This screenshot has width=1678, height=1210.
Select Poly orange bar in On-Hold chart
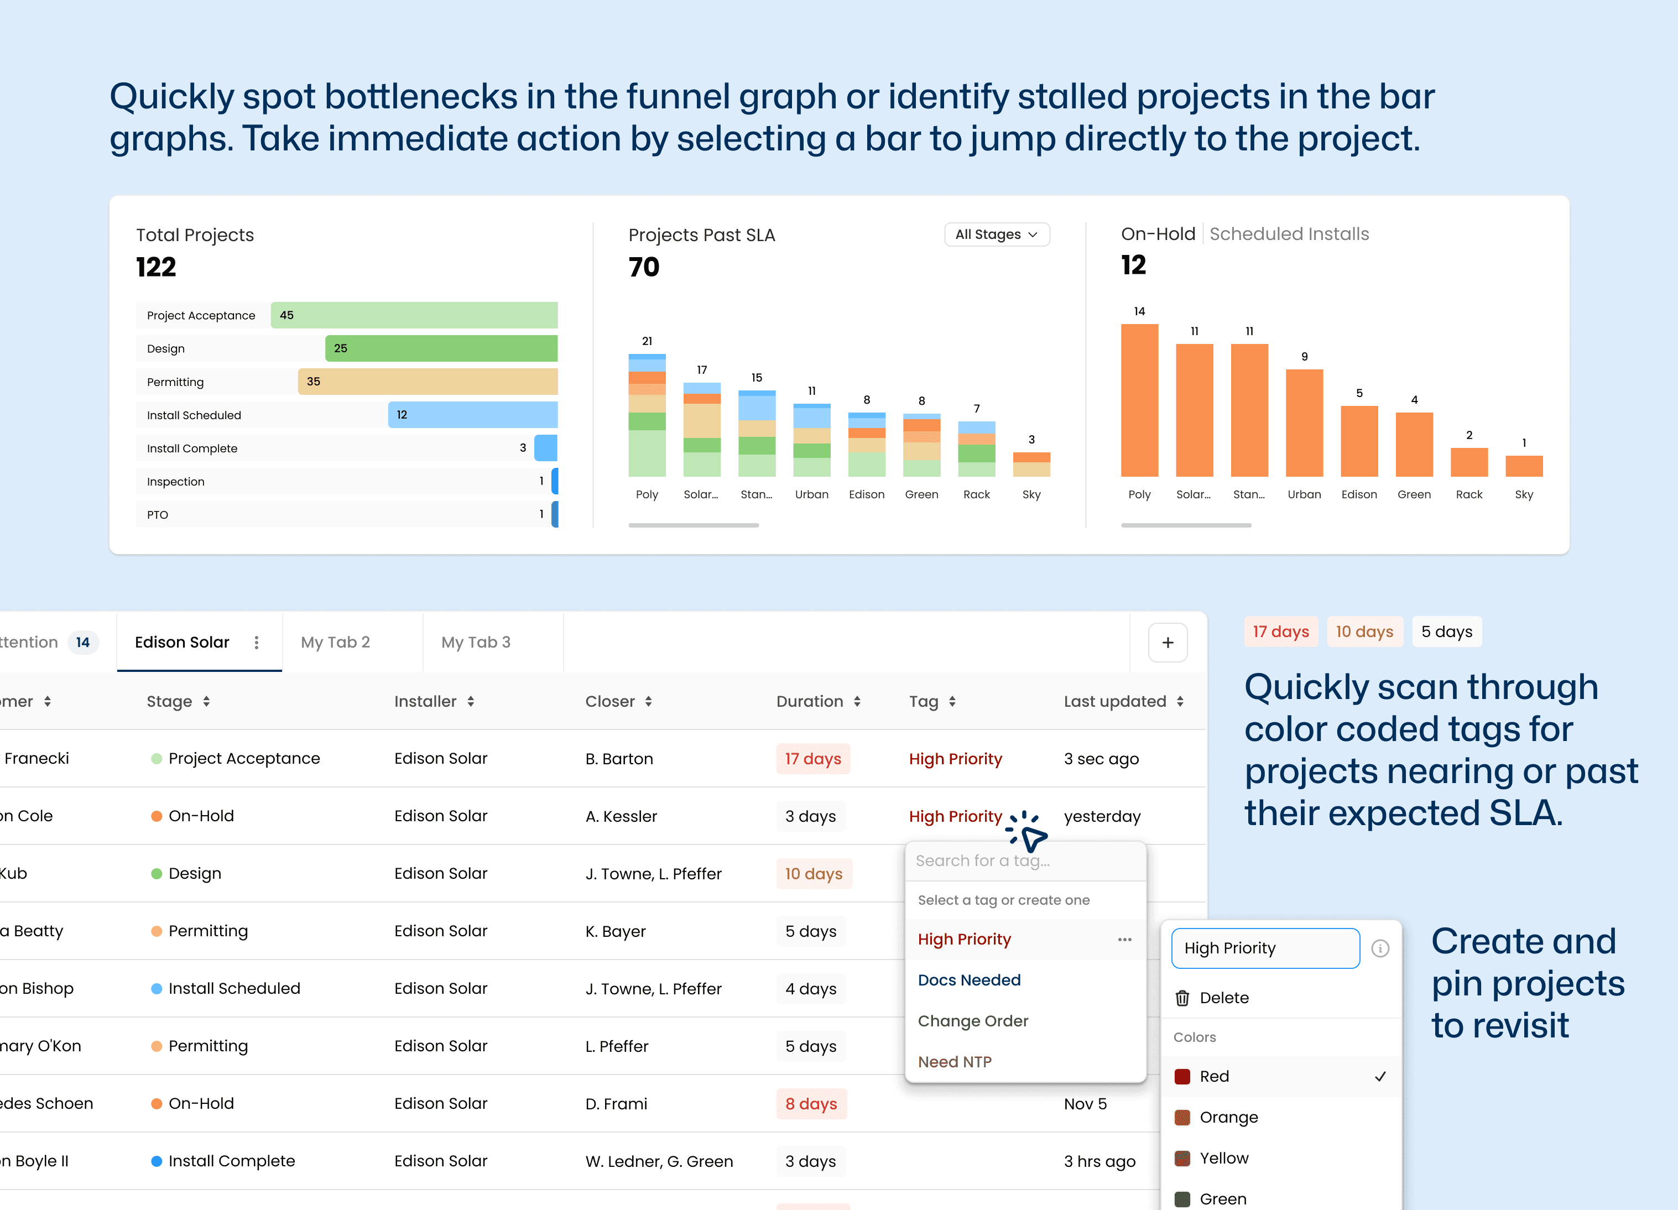point(1139,400)
